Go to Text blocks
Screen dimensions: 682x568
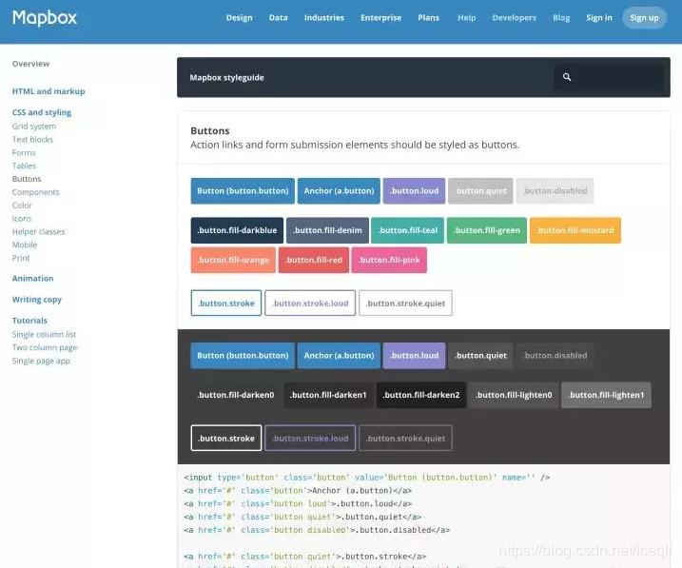32,139
